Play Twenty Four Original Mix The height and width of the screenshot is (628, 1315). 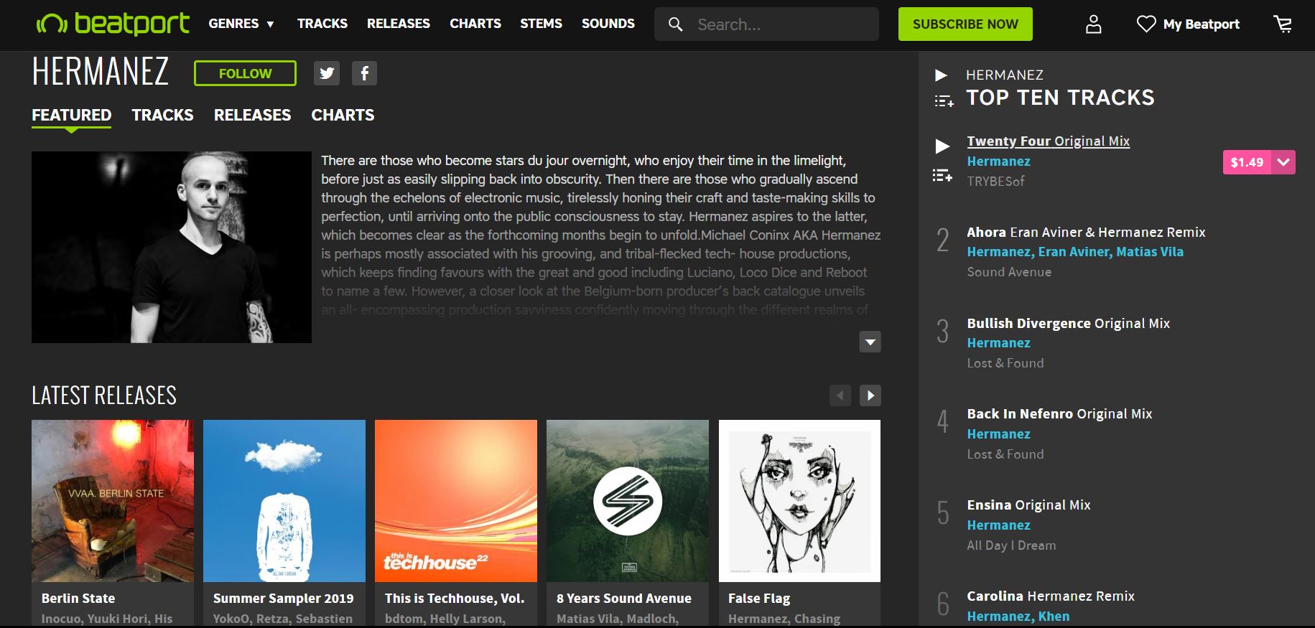point(942,146)
